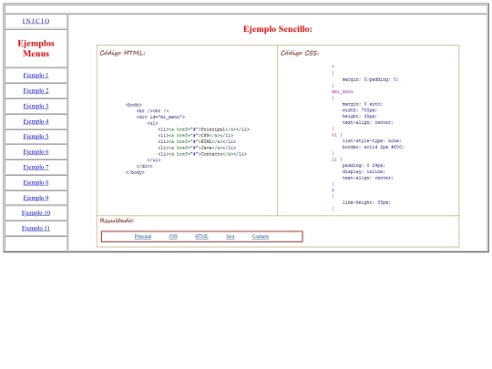Click the 'list-style-type: none;' CSS line
Screen dimensions: 492x369
coord(372,141)
